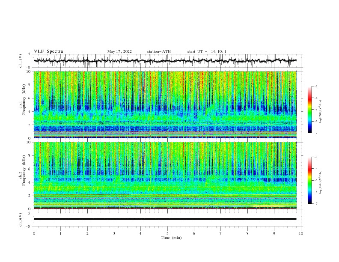Click the ch.2 'Frequency (kHz)' axis label
The image size is (339, 262).
pos(24,170)
